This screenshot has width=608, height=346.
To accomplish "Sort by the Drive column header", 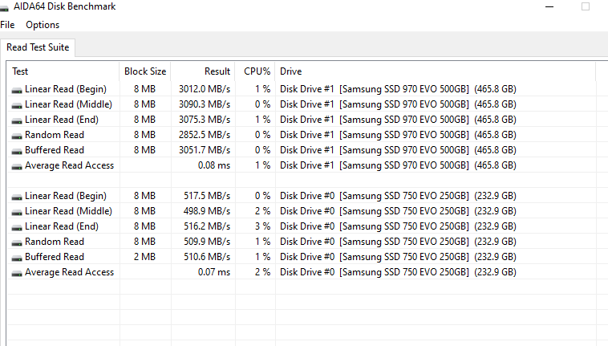I will (436, 71).
